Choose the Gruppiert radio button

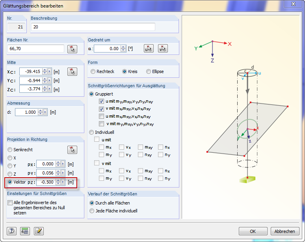91,94
